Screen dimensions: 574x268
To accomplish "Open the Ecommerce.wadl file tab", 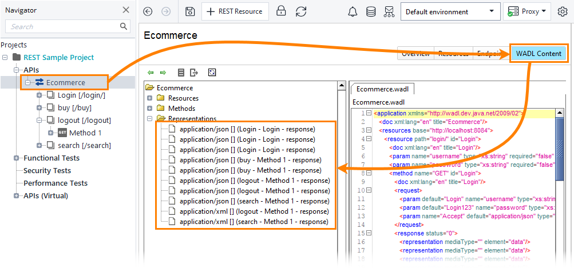I will (382, 89).
